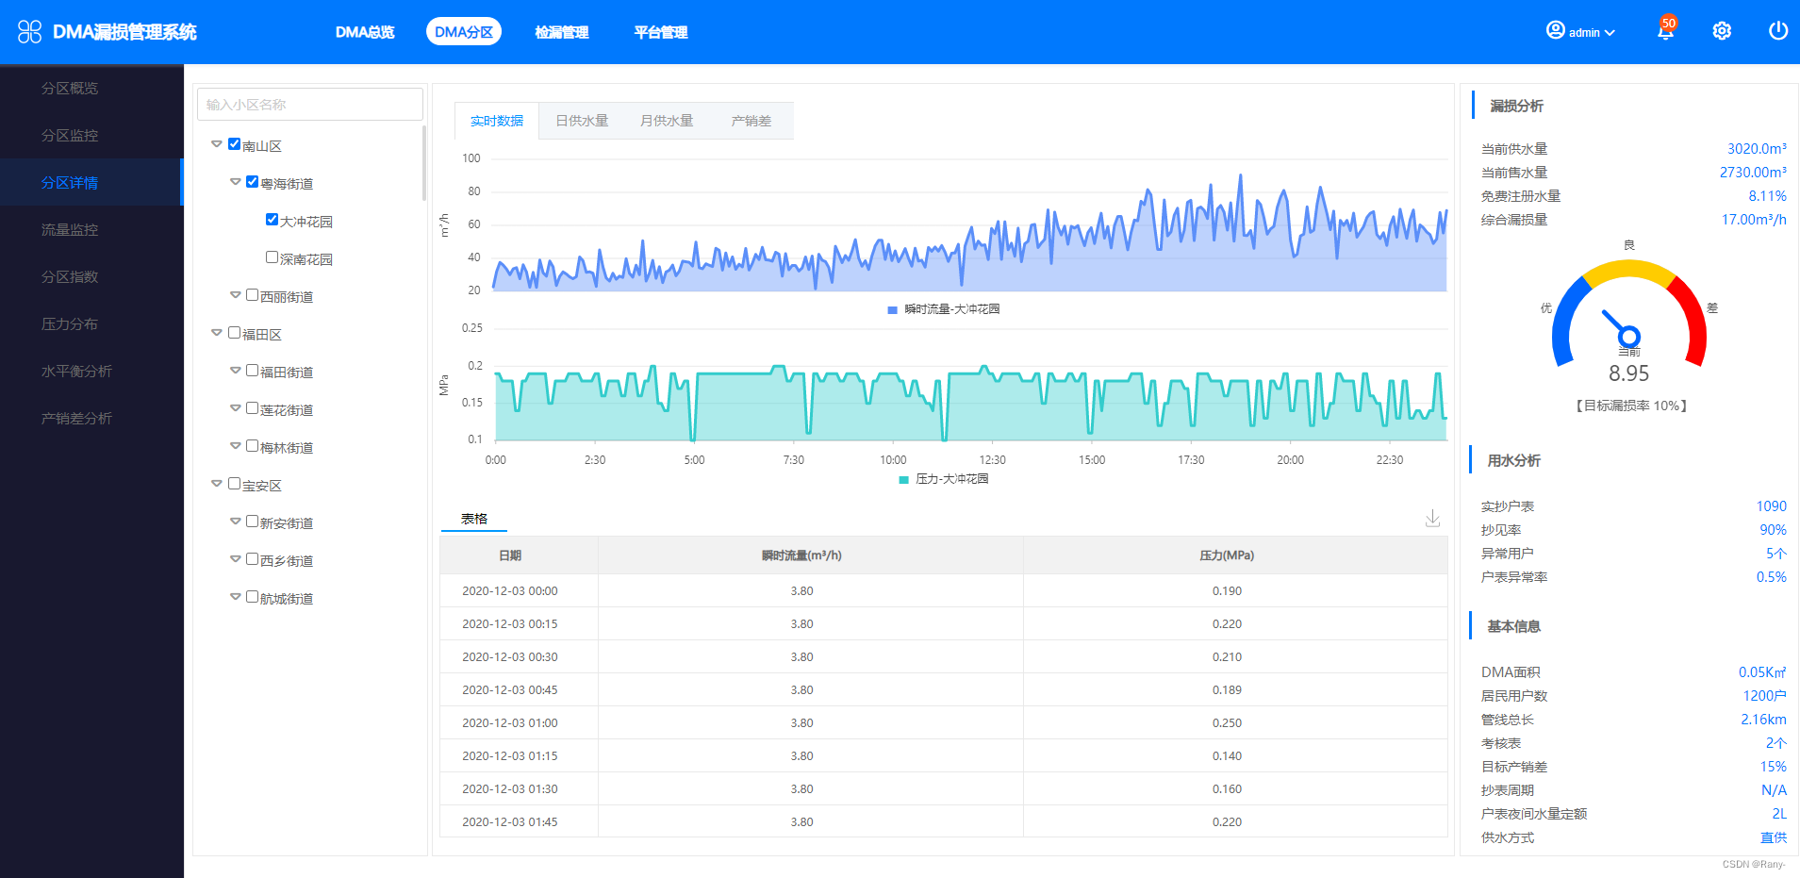Click the 输入小区名称 search field
Screen dimensions: 1800x878
coord(309,105)
